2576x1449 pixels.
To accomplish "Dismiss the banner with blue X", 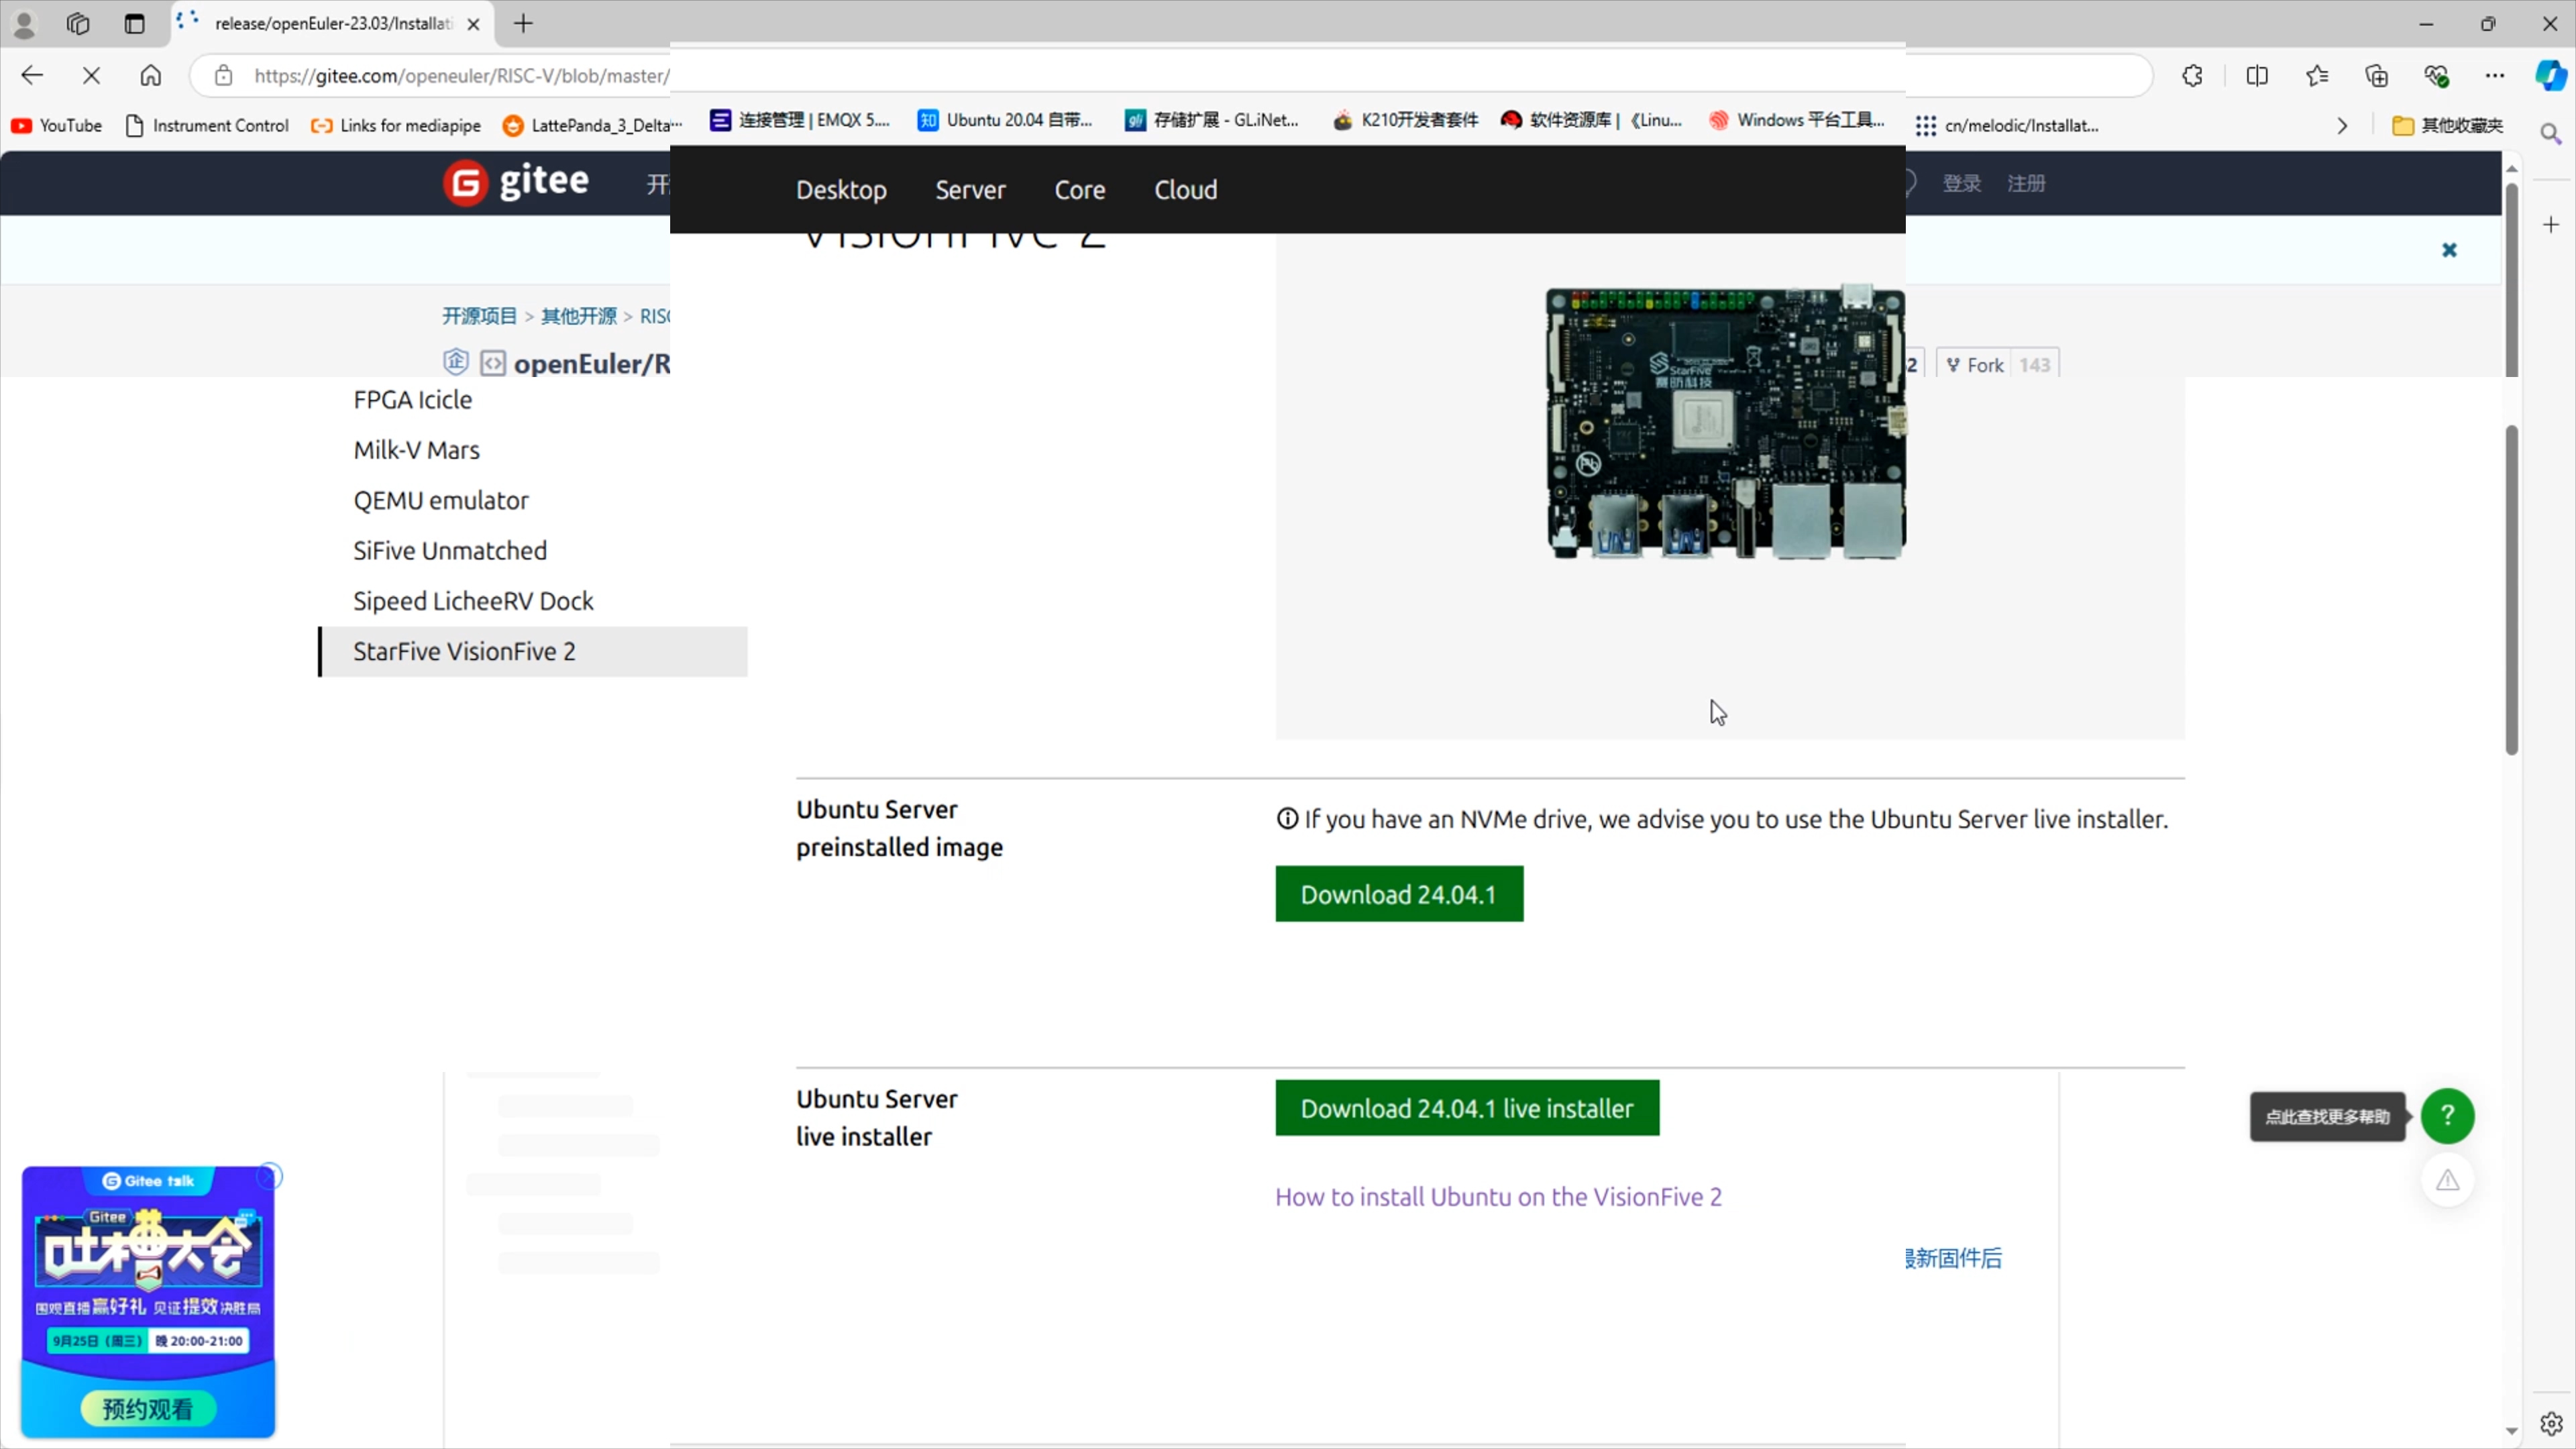I will (2449, 250).
